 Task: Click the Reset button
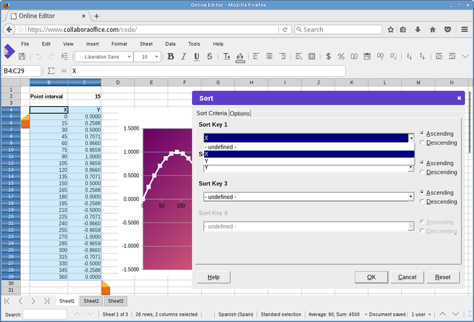tap(442, 277)
